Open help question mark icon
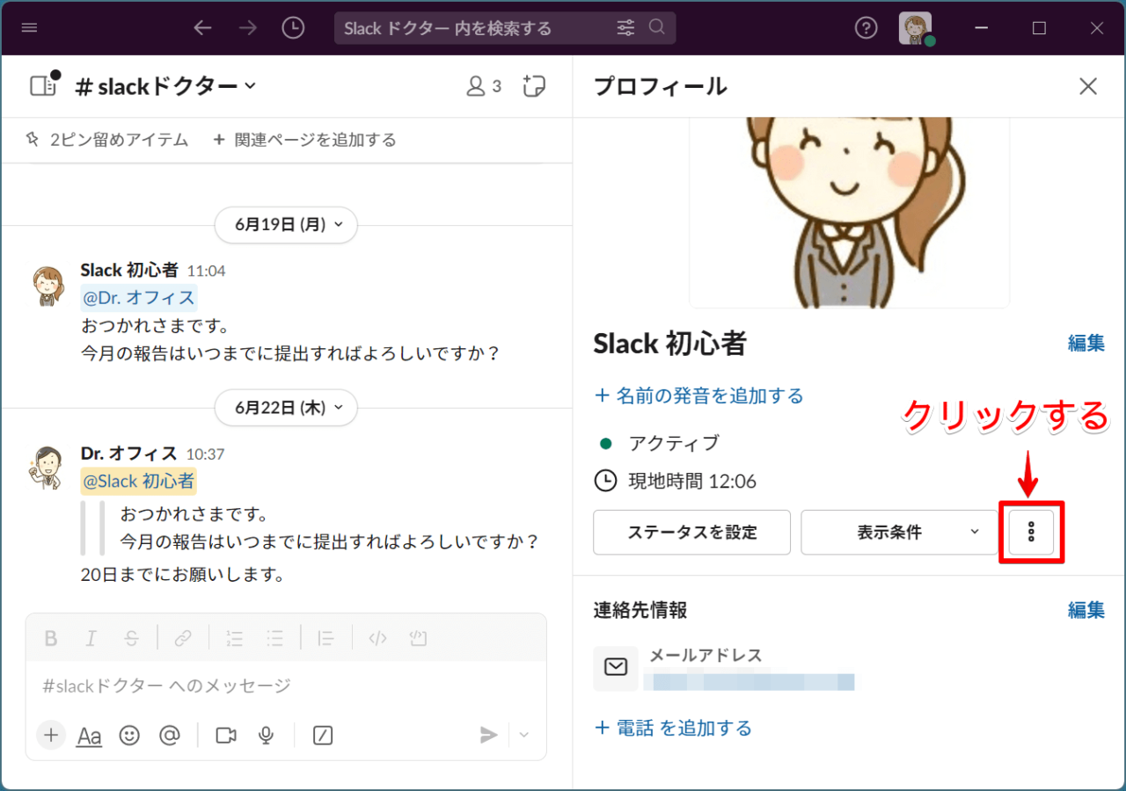Screen dimensions: 1126x791 (x=866, y=28)
